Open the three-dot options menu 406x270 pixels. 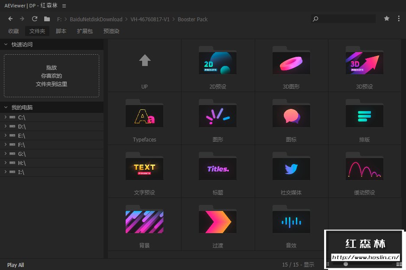[x=399, y=18]
